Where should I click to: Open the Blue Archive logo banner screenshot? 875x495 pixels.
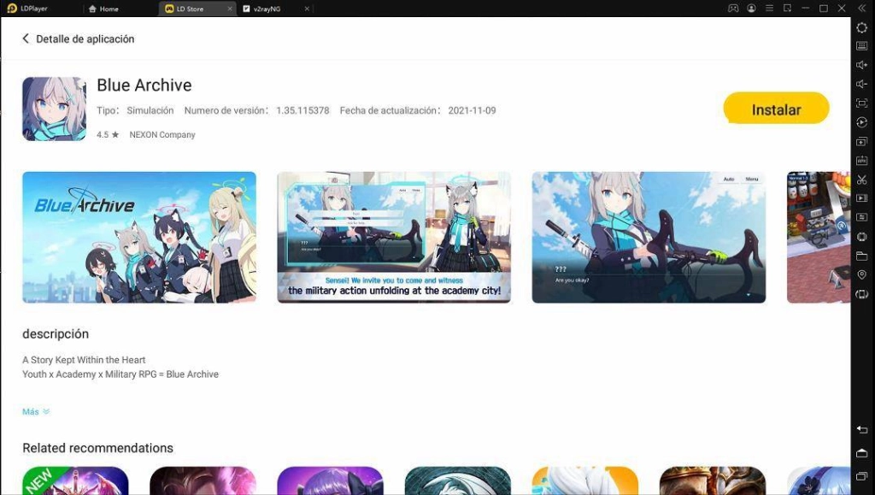[139, 237]
